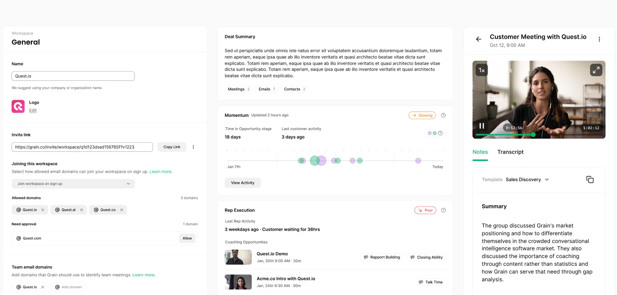Open the three-dot menu for Customer Meeting
The height and width of the screenshot is (295, 617).
pos(599,39)
